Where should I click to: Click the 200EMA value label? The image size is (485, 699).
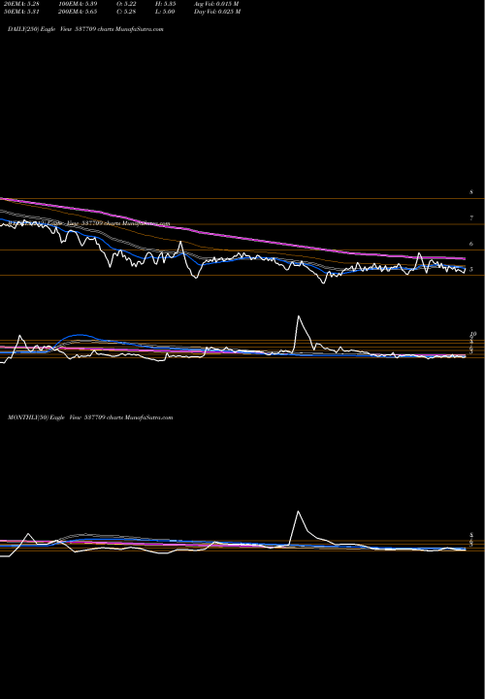78,12
